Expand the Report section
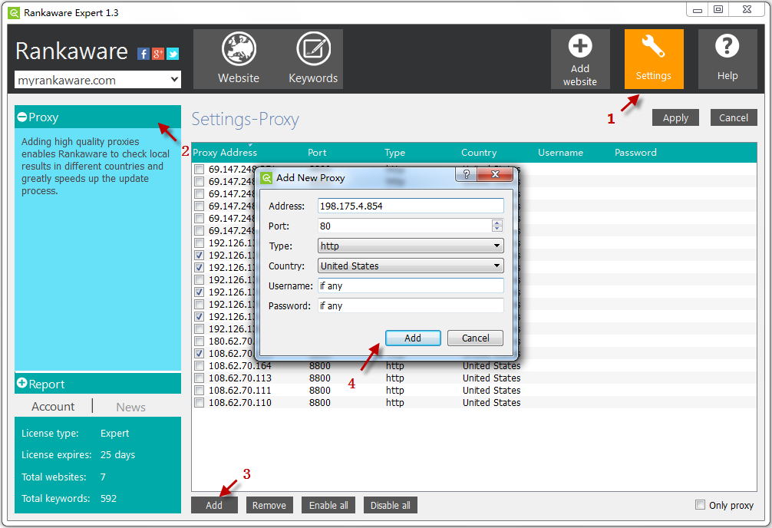 (22, 383)
